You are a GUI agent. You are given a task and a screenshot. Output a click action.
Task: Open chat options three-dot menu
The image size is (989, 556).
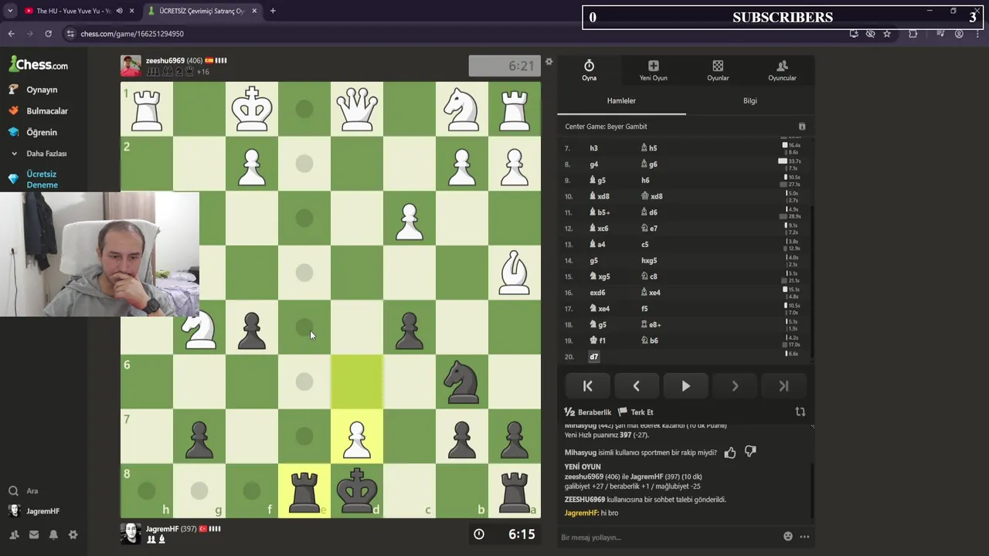(x=804, y=537)
